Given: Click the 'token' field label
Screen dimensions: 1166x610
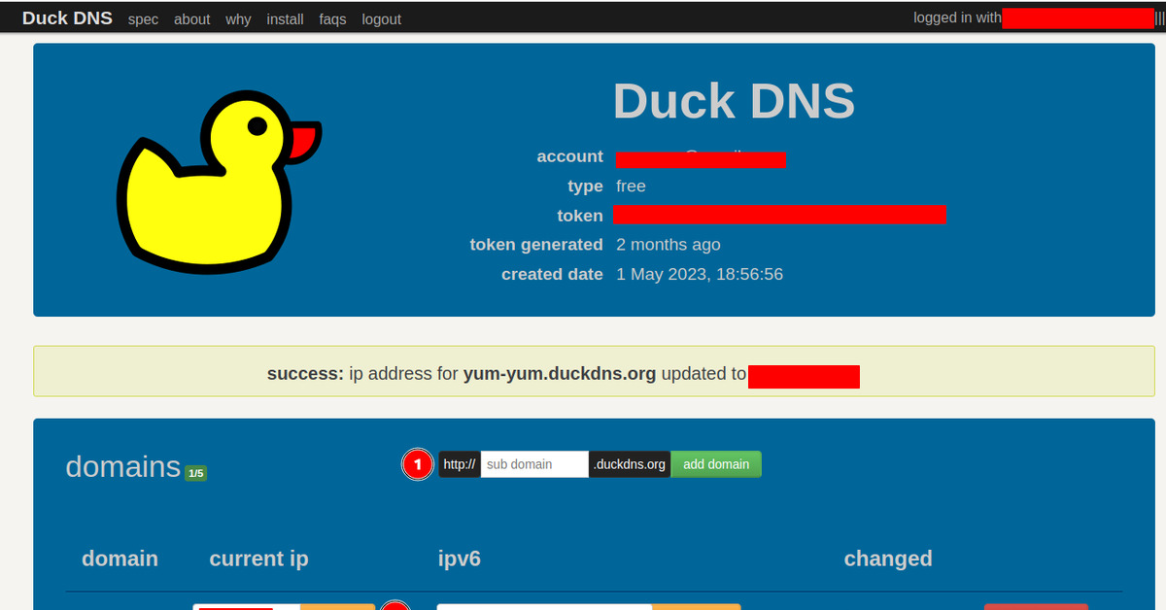Looking at the screenshot, I should 580,216.
